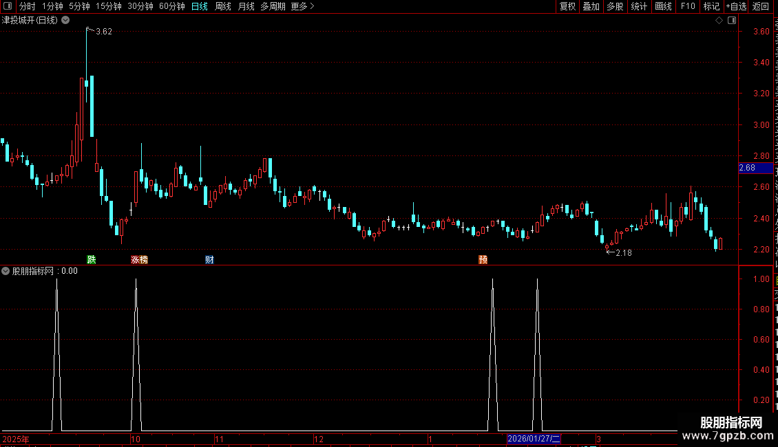The width and height of the screenshot is (778, 447).
Task: Expand the 津投城开 chart title dropdown
Action: coord(65,21)
